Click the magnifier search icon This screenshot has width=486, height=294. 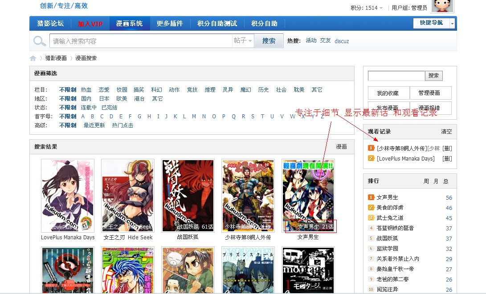click(39, 41)
